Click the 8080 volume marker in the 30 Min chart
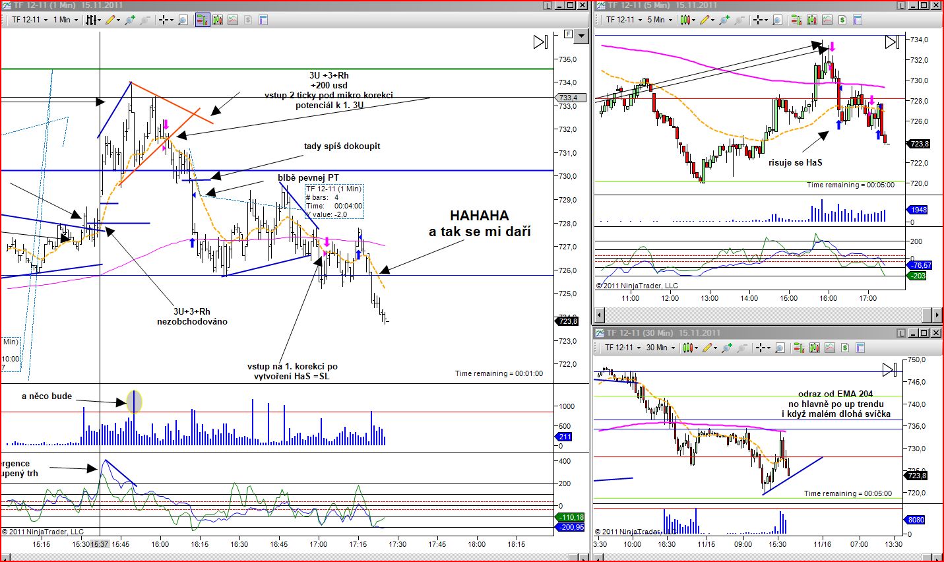Image resolution: width=944 pixels, height=562 pixels. (916, 520)
